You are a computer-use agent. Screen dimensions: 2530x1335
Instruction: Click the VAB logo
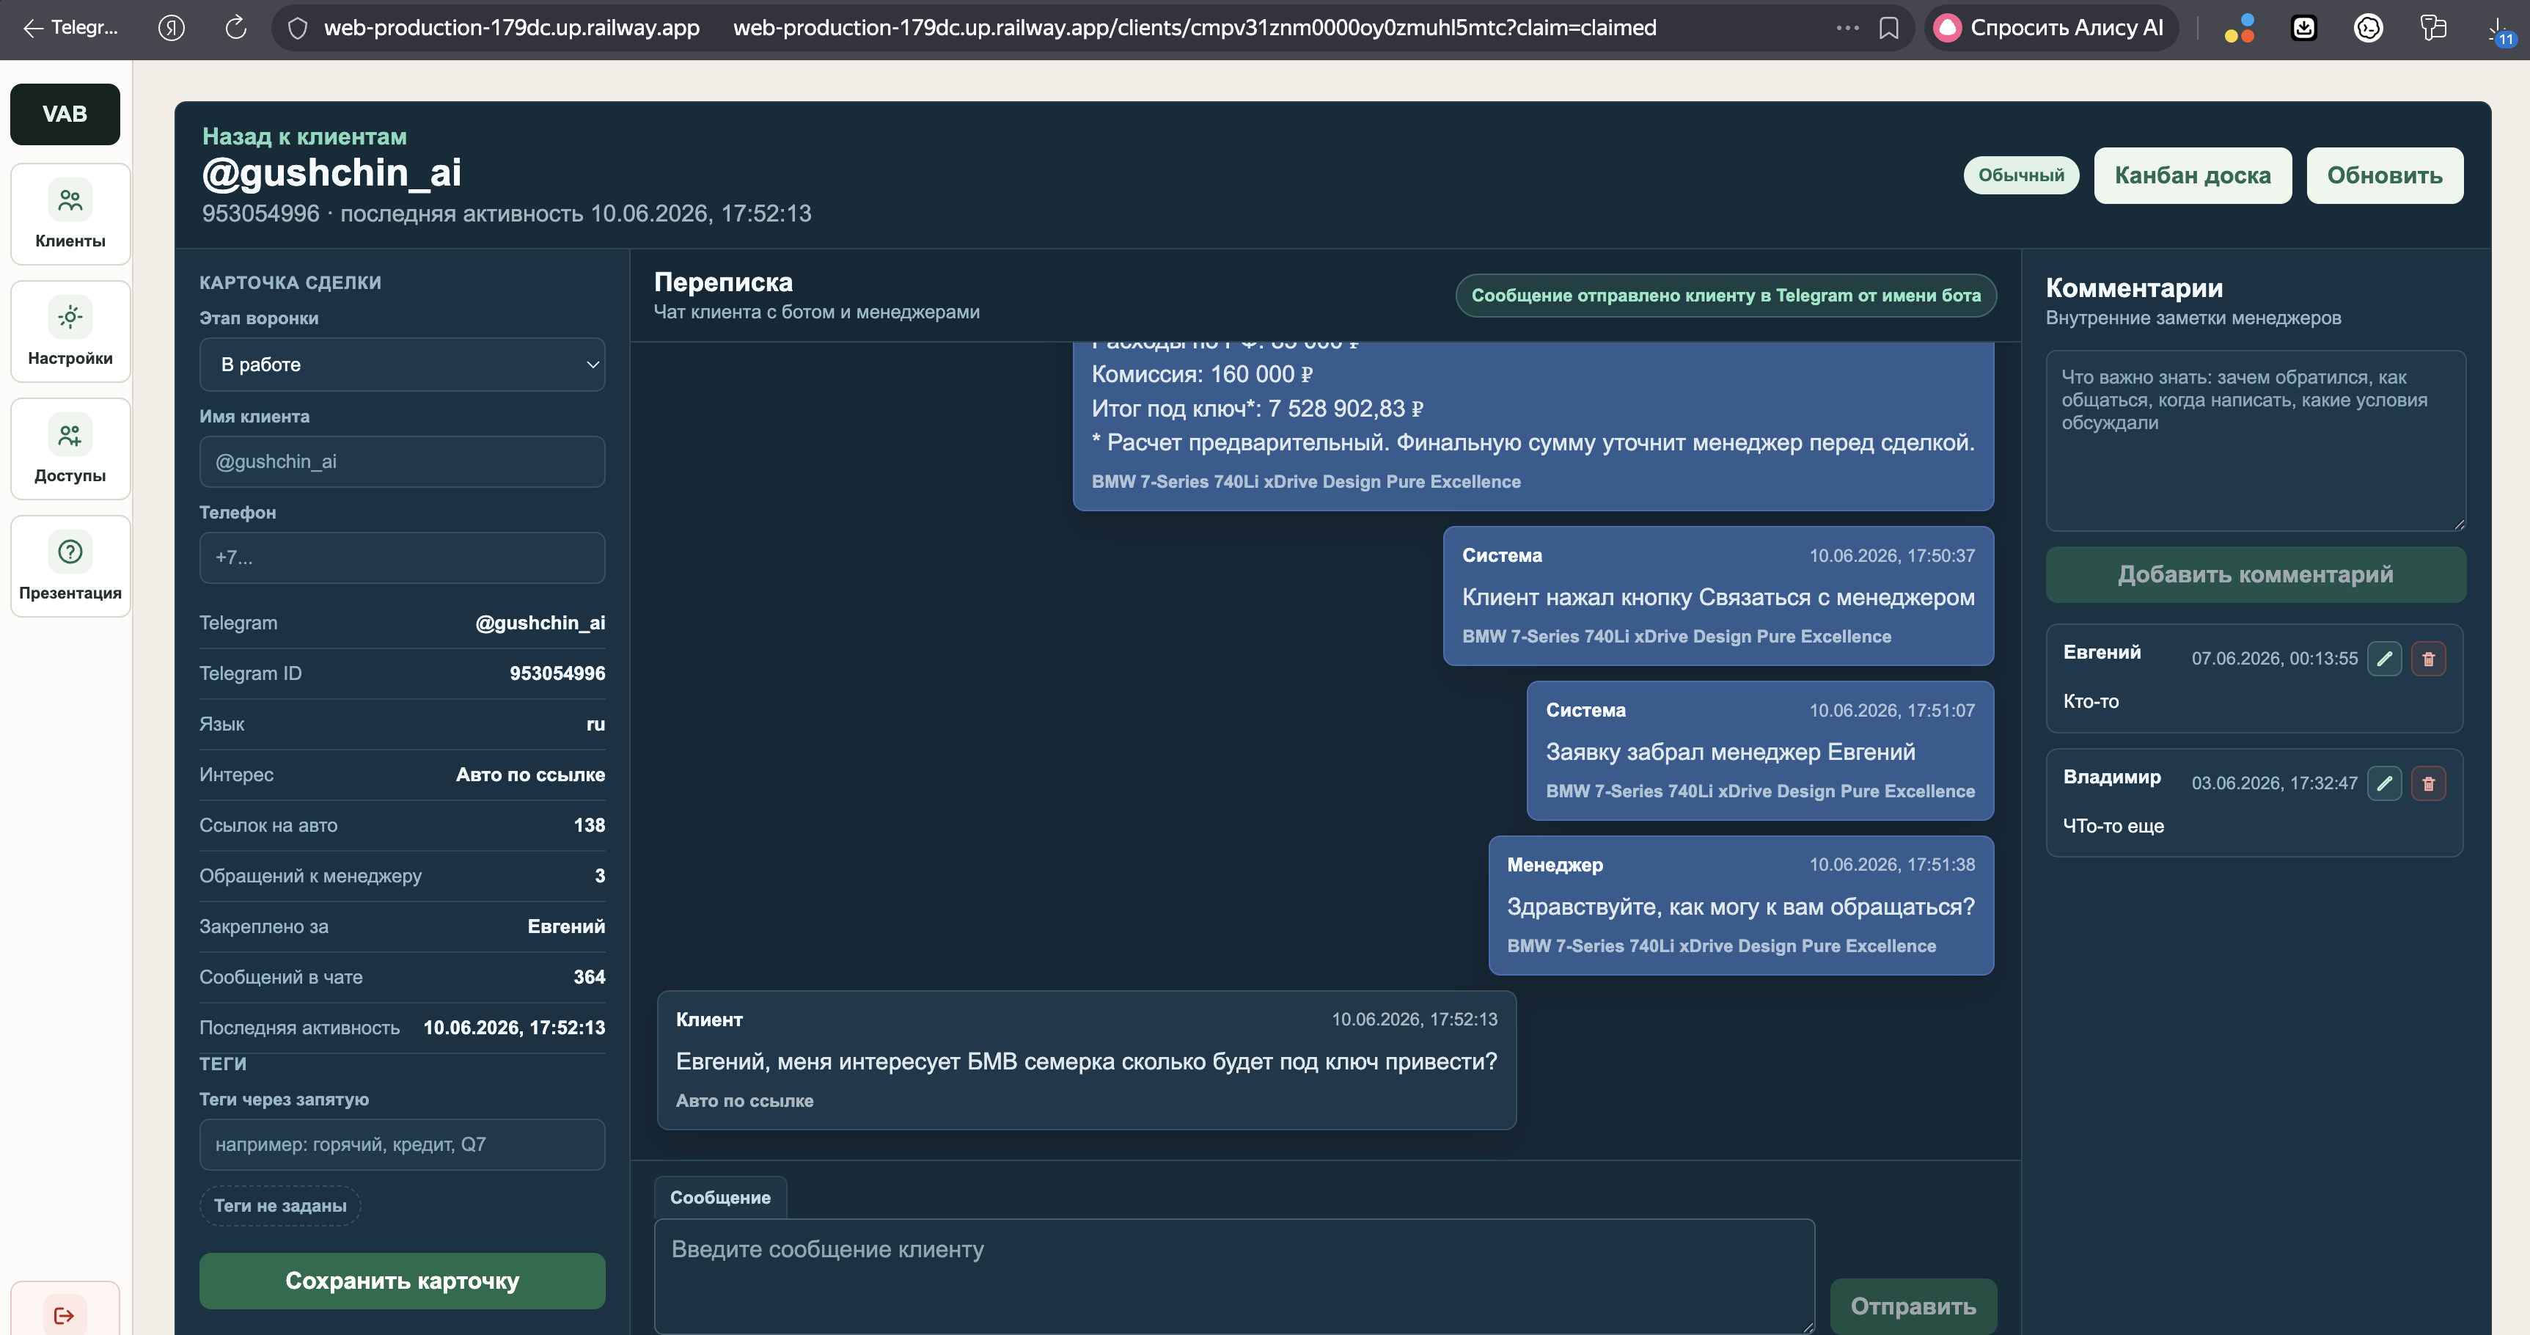tap(65, 114)
